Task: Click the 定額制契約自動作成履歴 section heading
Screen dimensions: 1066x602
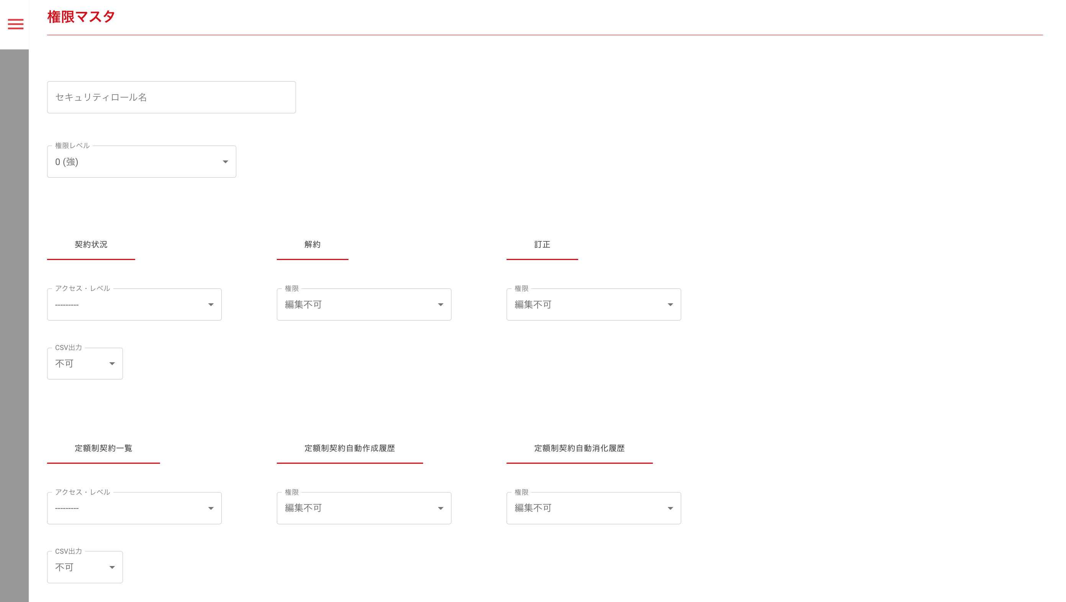Action: tap(350, 448)
